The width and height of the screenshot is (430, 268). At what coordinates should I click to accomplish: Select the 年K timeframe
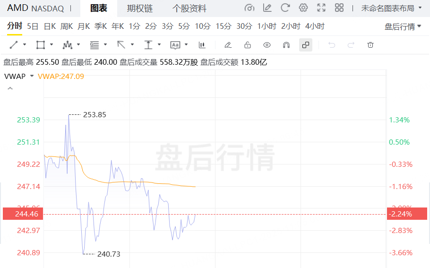[x=118, y=26]
